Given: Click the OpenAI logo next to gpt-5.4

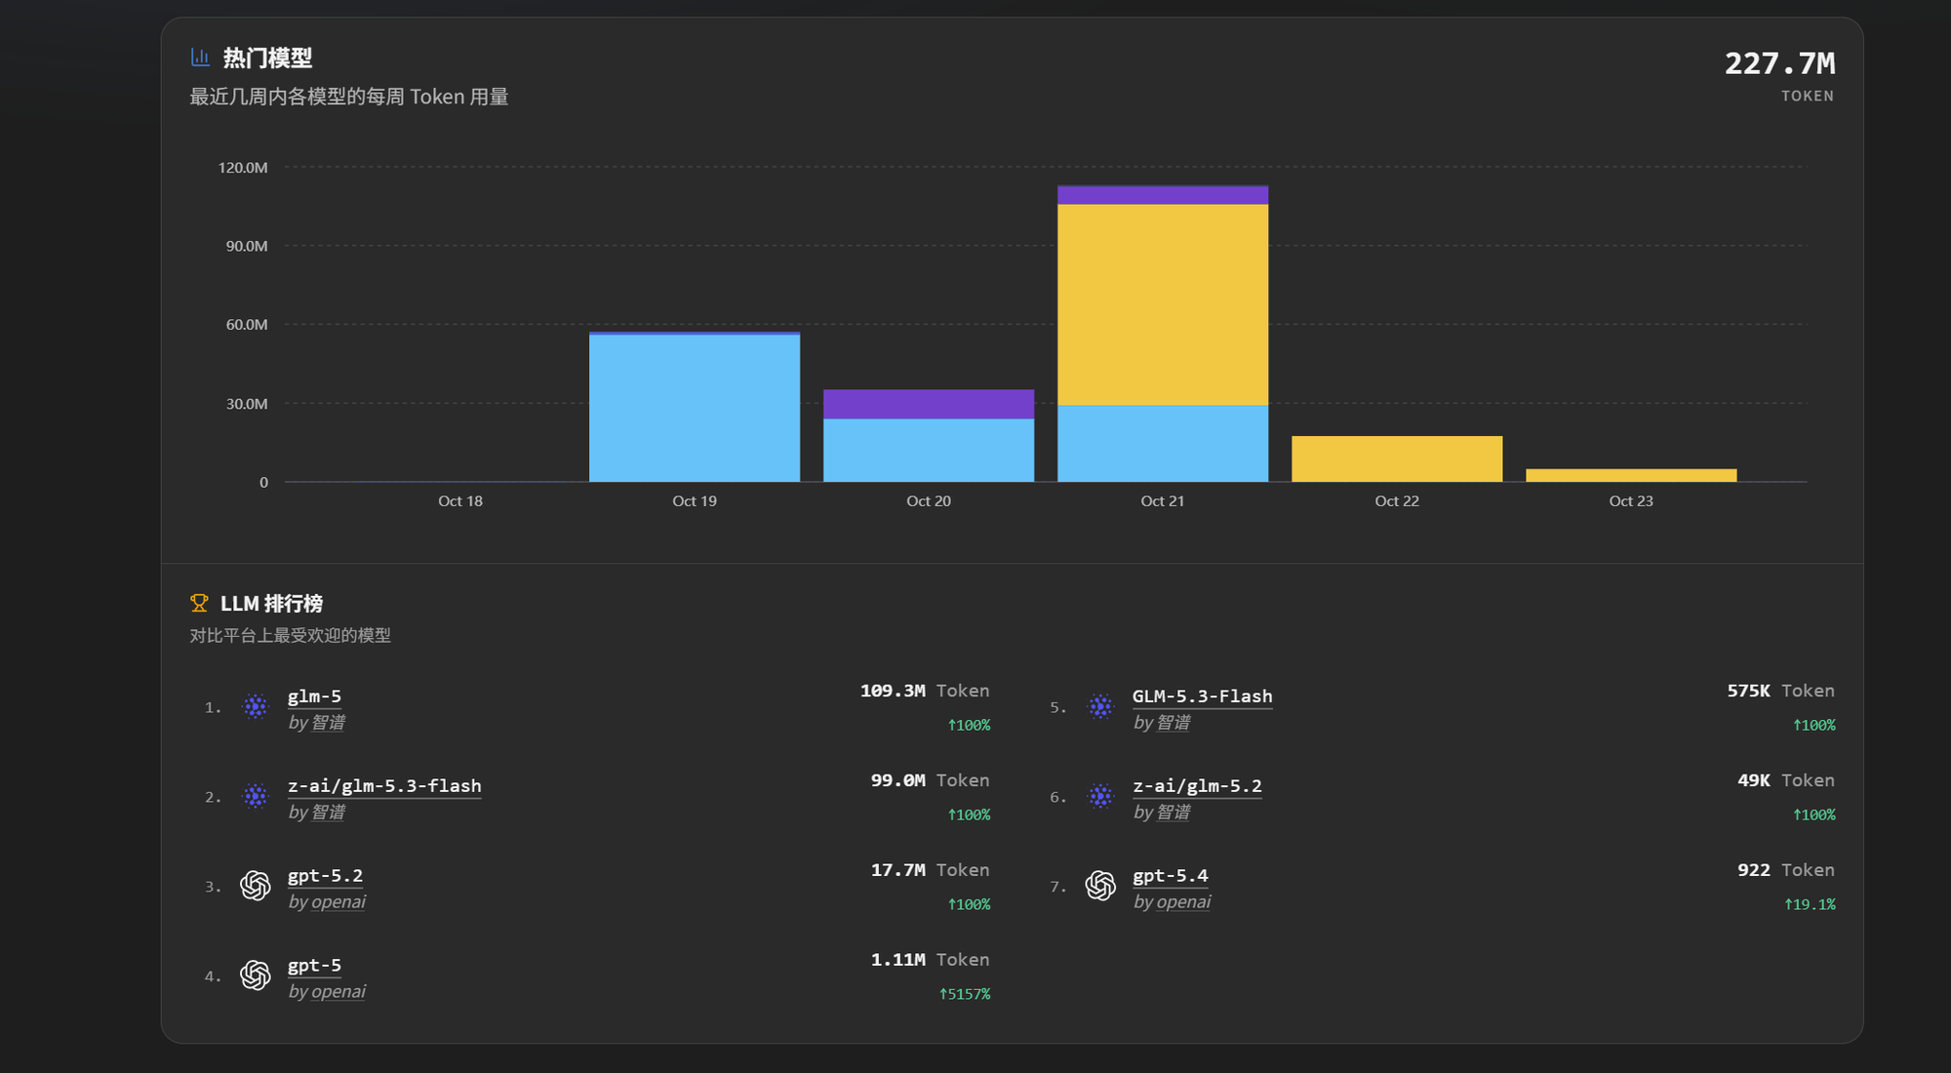Looking at the screenshot, I should click(x=1100, y=886).
